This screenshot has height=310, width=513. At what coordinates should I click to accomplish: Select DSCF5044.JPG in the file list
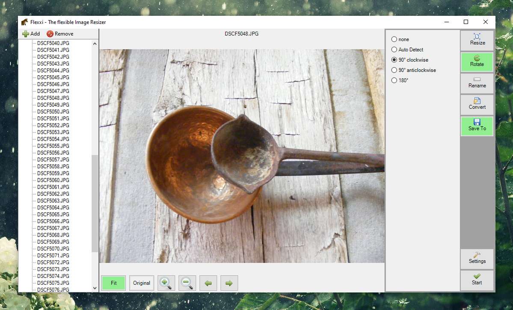[x=53, y=71]
